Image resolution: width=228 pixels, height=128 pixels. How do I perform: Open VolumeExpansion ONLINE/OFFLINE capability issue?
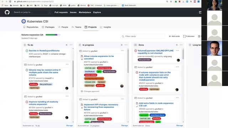click(x=156, y=52)
